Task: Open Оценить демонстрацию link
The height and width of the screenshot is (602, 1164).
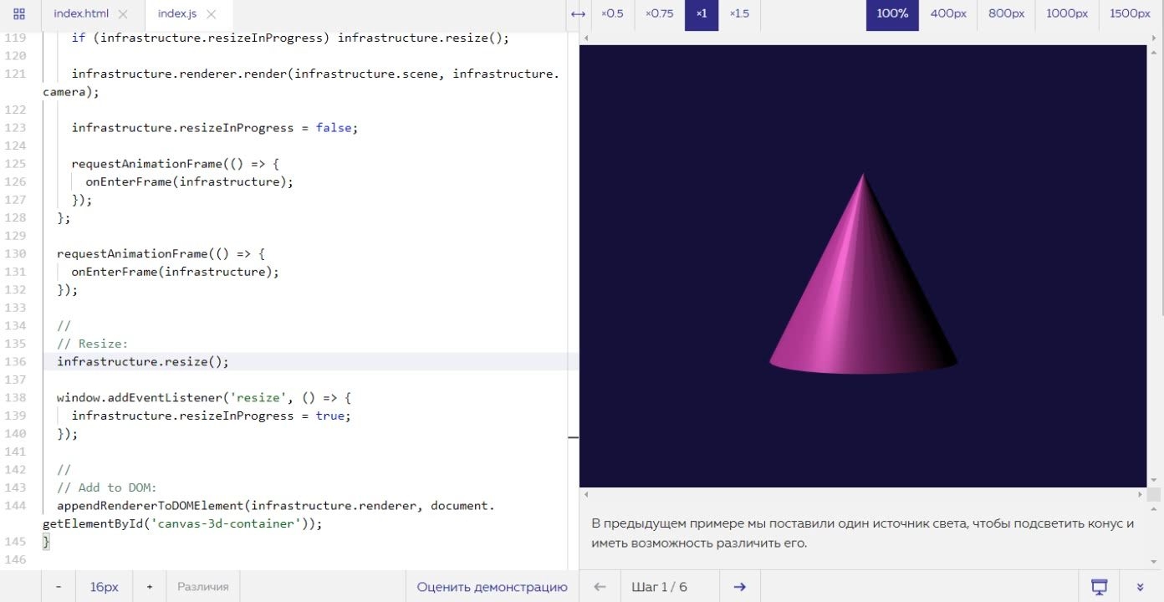Action: (x=493, y=587)
